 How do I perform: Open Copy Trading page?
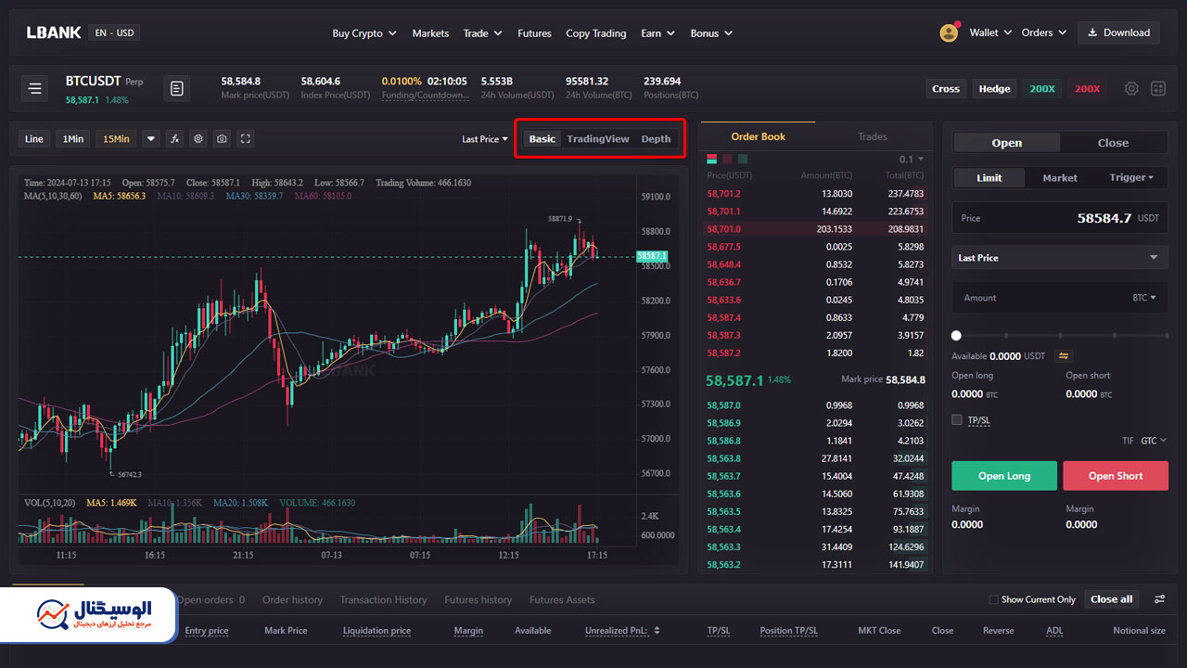tap(596, 33)
